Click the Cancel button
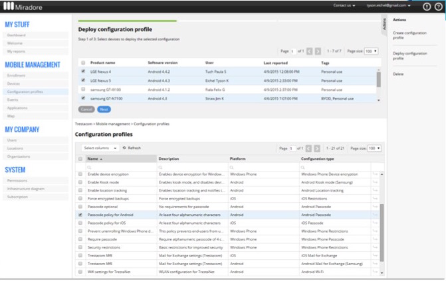This screenshot has height=283, width=446. pyautogui.click(x=86, y=109)
